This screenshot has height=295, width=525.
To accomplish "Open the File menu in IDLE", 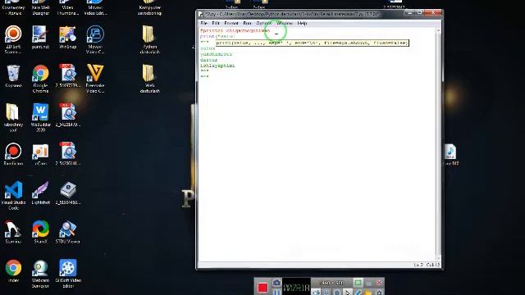I will point(203,23).
